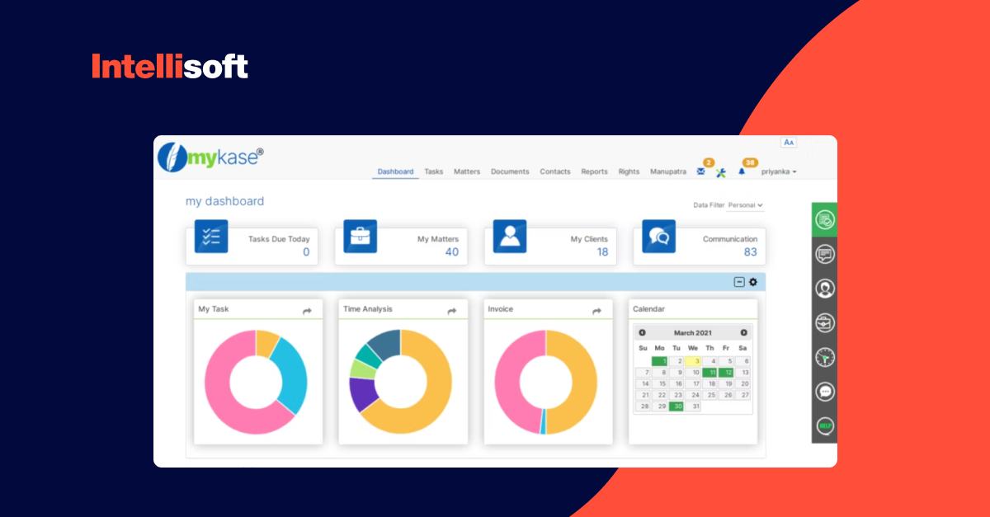
Task: Click the 'Time Analysis' widget title
Action: click(x=368, y=309)
